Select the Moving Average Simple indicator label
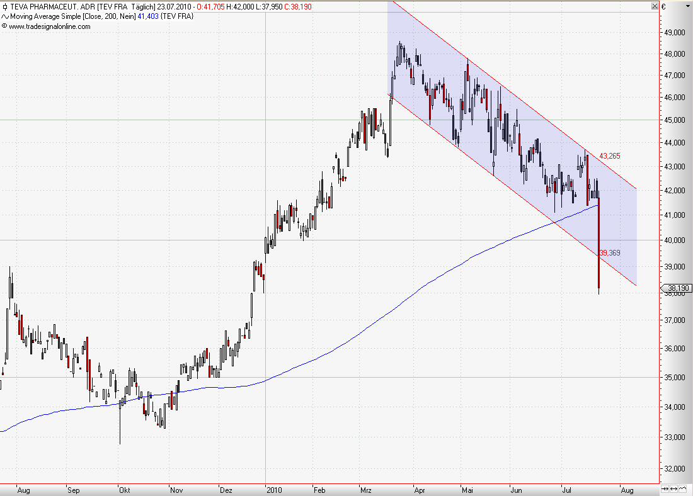 click(45, 17)
